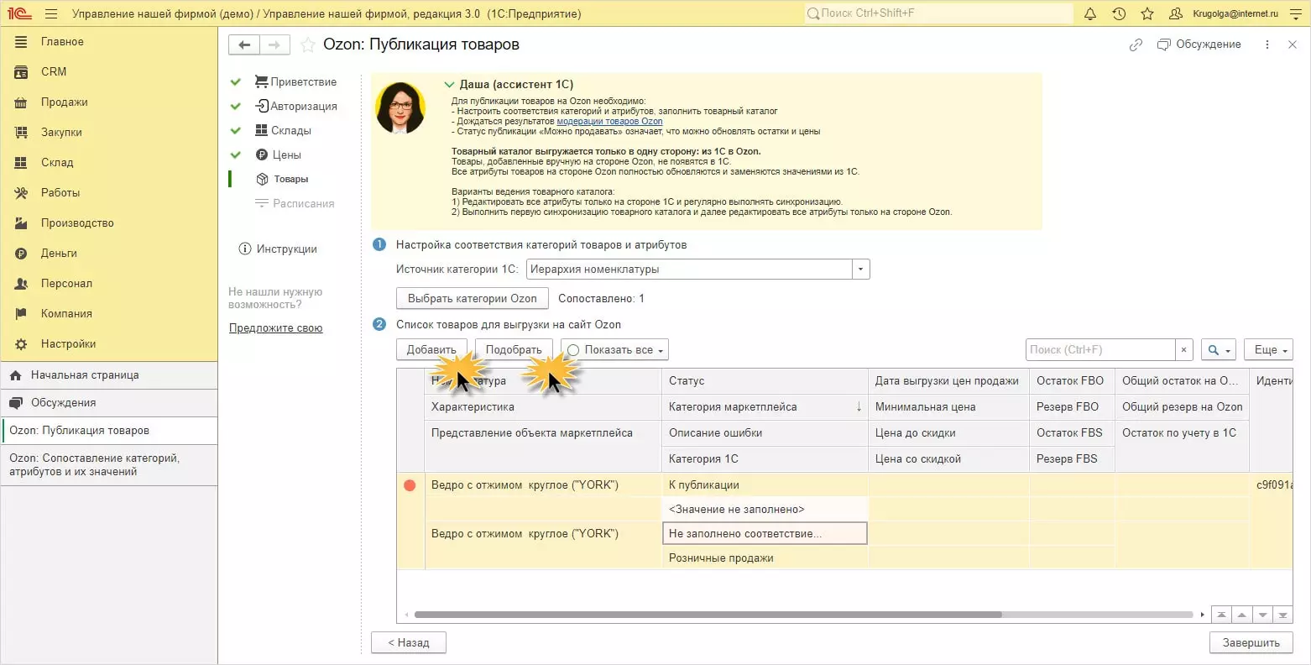Image resolution: width=1311 pixels, height=665 pixels.
Task: Click the red status dot in product row
Action: (x=410, y=485)
